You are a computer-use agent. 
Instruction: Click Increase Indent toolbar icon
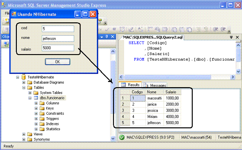pos(223,29)
